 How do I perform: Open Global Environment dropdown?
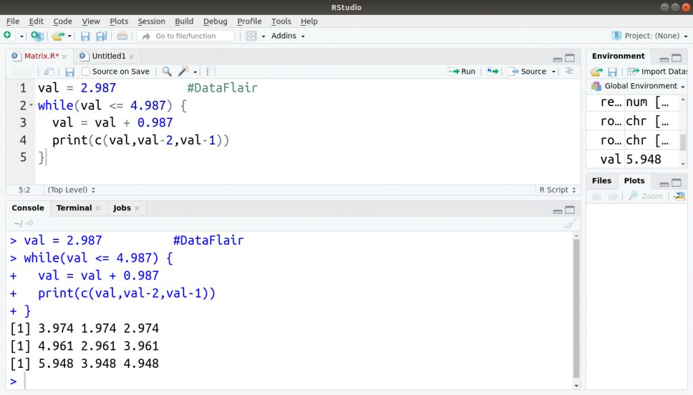638,86
